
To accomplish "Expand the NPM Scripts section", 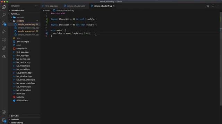I will [x=24, y=123].
